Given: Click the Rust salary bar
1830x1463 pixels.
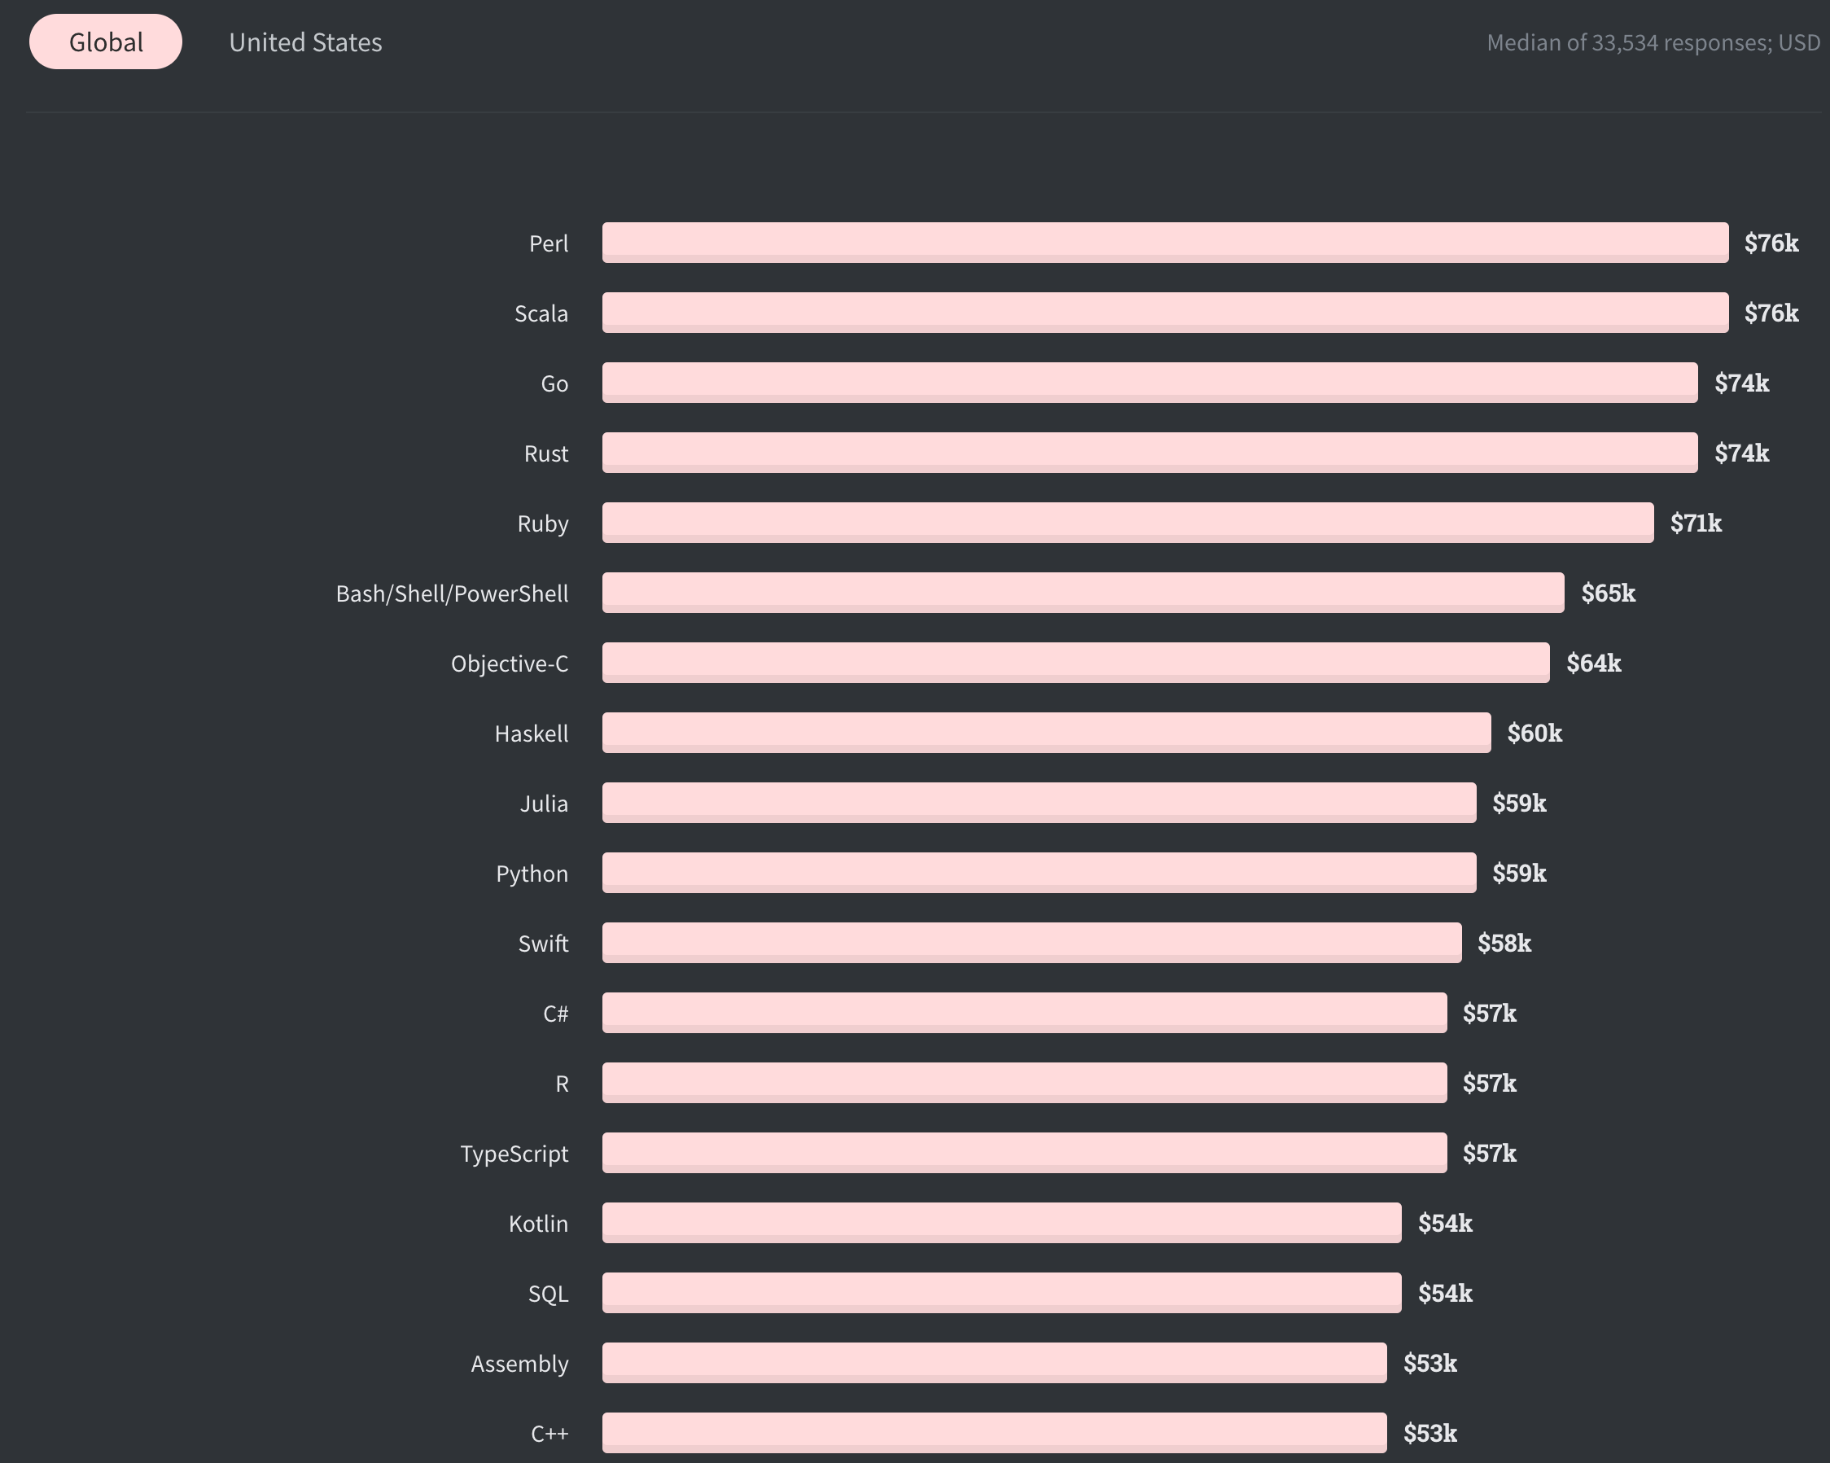Looking at the screenshot, I should coord(1146,453).
